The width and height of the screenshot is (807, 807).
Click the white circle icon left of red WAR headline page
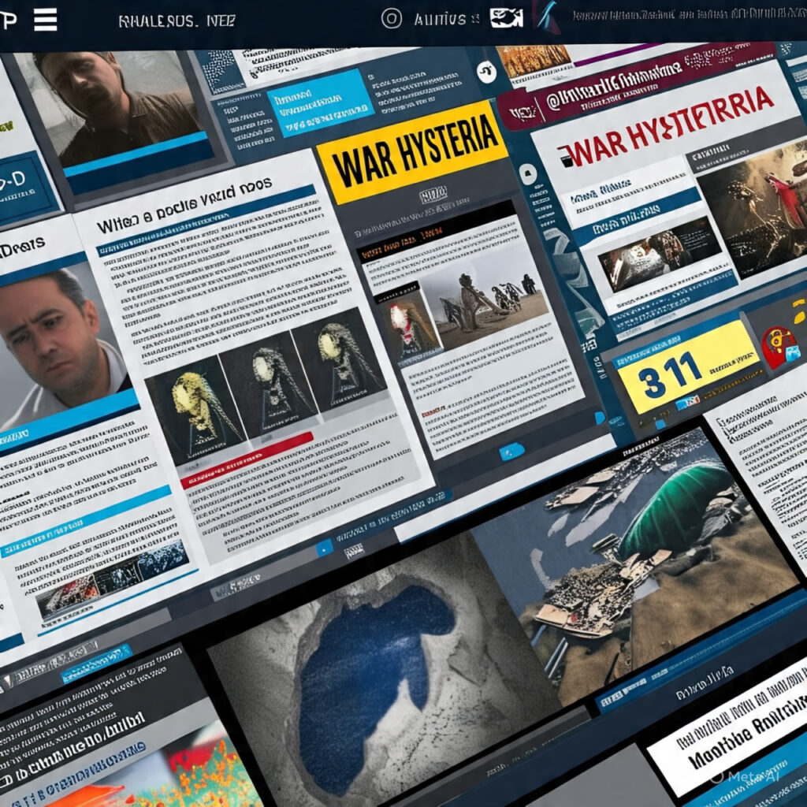(x=527, y=174)
